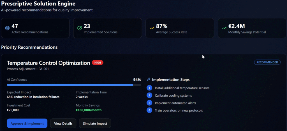Open View Details for Temperature Control Optimization
The width and height of the screenshot is (287, 131).
click(x=63, y=123)
